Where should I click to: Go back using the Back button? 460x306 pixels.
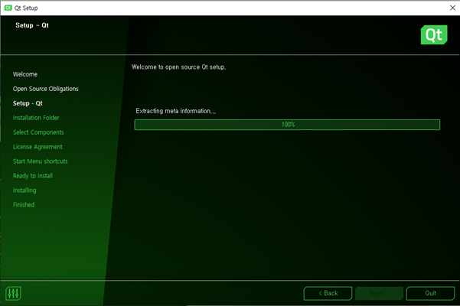328,294
